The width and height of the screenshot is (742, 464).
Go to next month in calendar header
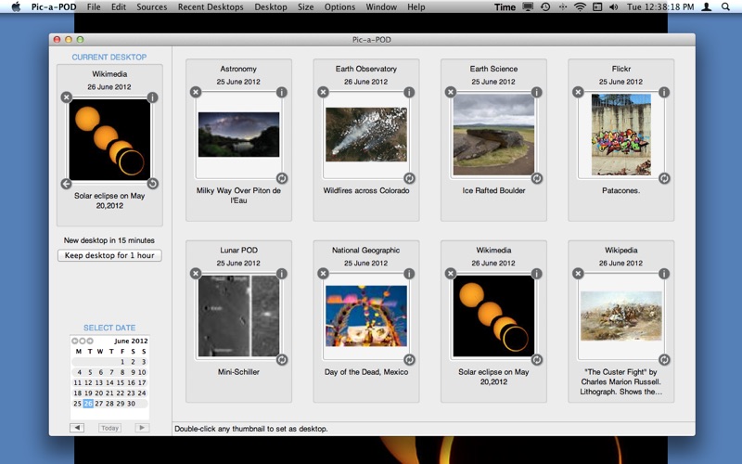(90, 342)
